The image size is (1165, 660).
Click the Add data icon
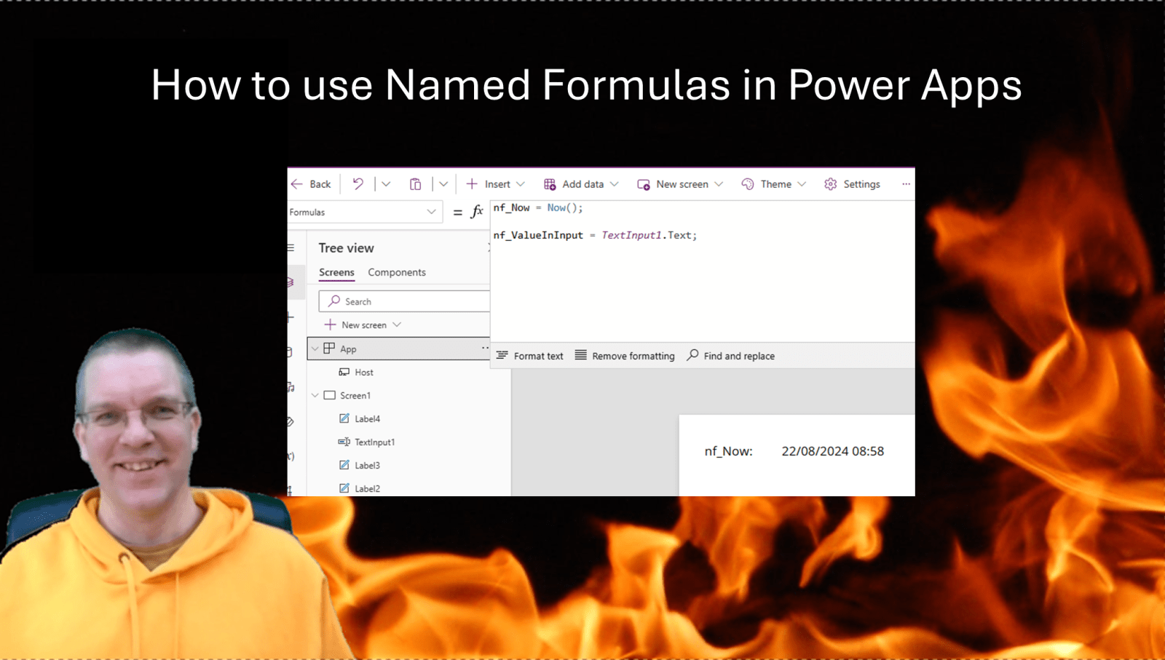pos(551,184)
